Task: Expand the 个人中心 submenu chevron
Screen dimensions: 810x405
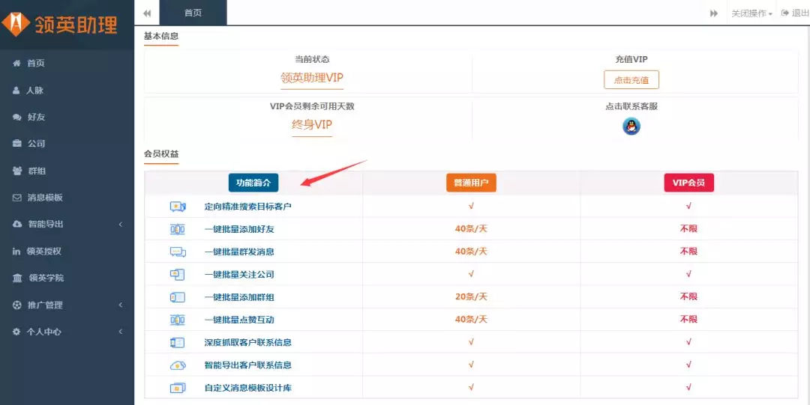Action: click(120, 332)
